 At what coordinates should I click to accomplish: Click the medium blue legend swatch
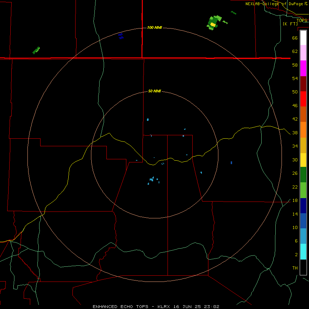303,221
